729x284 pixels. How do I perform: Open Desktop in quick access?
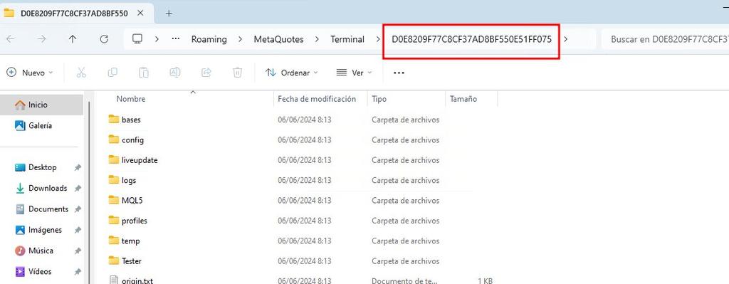42,167
